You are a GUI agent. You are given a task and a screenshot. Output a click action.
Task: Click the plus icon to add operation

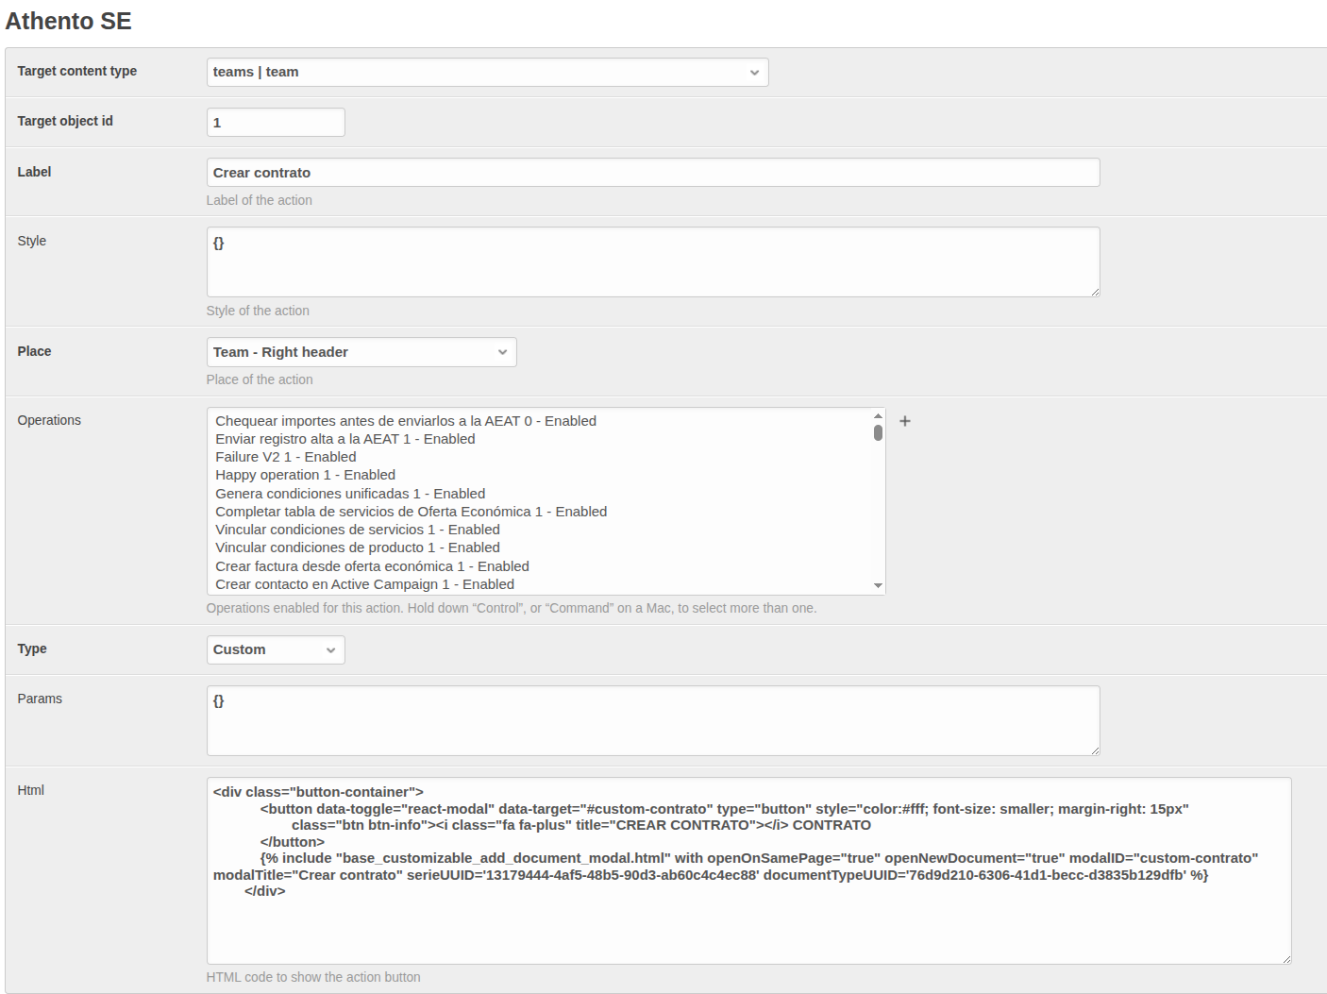point(904,421)
